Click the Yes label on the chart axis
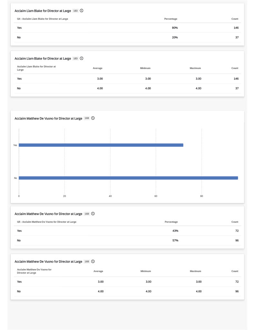Image resolution: width=255 pixels, height=330 pixels. pyautogui.click(x=15, y=145)
